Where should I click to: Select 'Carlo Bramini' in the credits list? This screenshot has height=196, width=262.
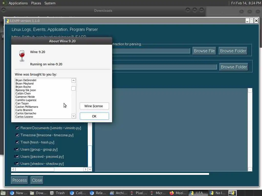(x=24, y=110)
